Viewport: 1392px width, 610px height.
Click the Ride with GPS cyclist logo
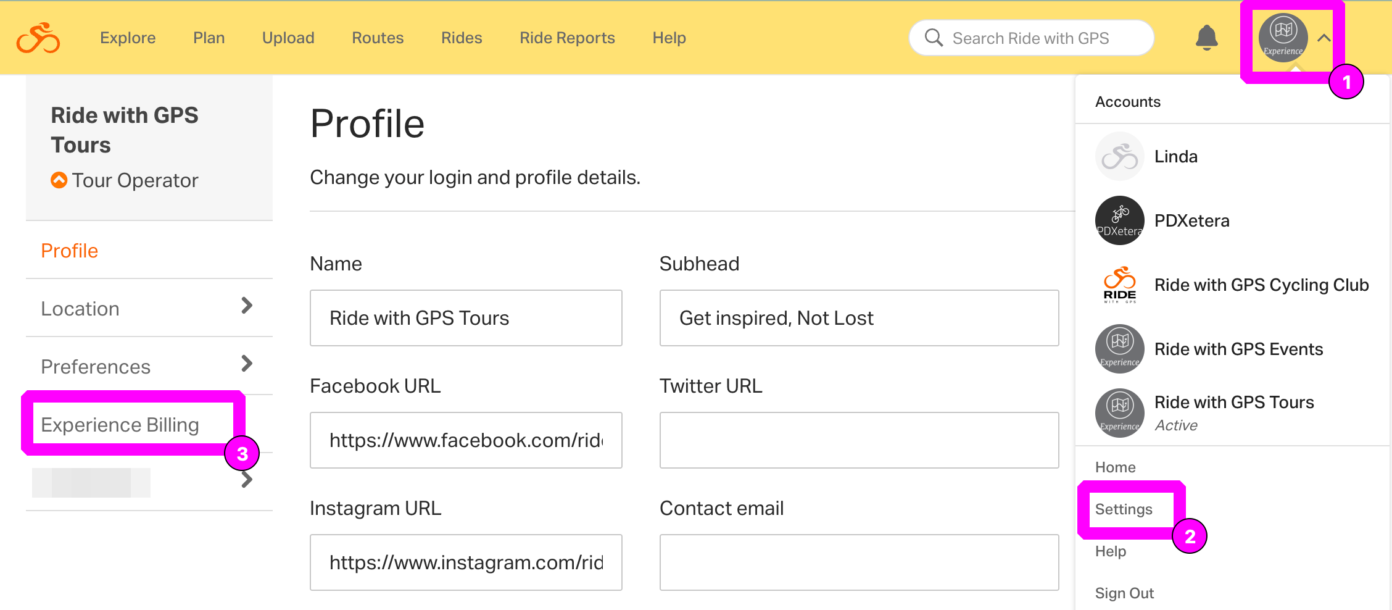point(38,38)
